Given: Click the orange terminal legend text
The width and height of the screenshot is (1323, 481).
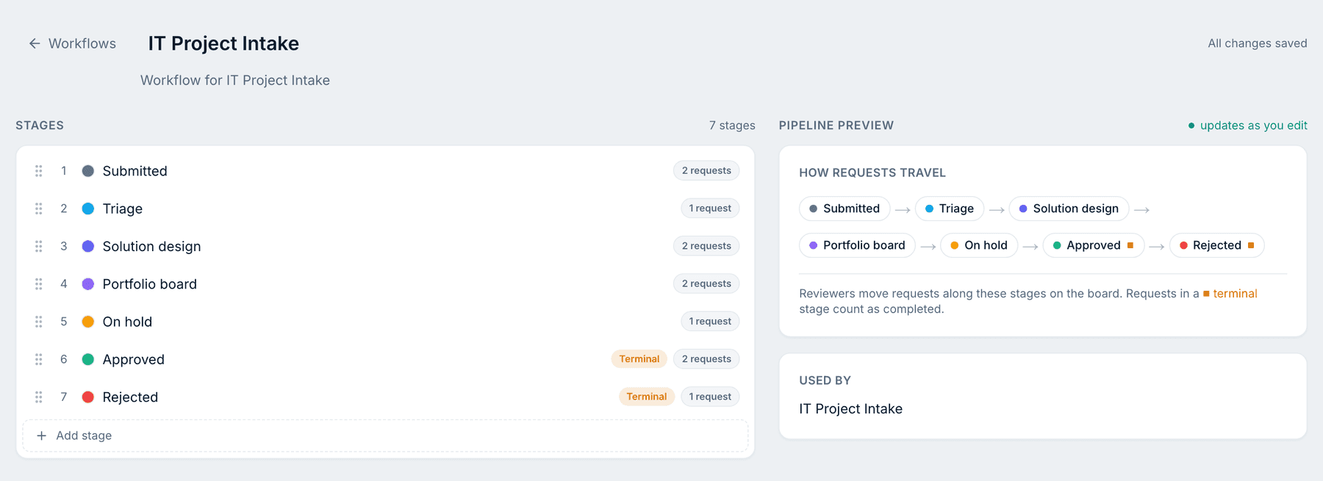Looking at the screenshot, I should pyautogui.click(x=1235, y=294).
